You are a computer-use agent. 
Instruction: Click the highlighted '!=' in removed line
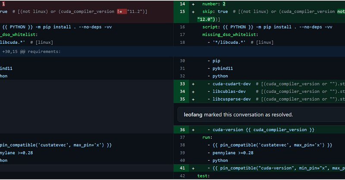(x=122, y=12)
